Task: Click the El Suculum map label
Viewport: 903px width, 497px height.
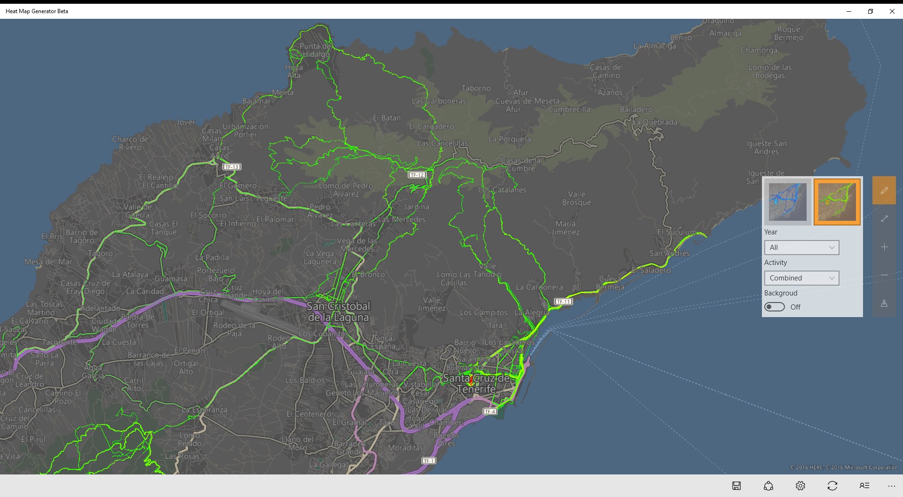Action: [677, 232]
